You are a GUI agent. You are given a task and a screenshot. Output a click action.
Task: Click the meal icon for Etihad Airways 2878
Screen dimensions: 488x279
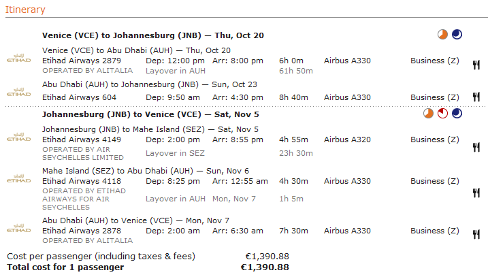(476, 235)
